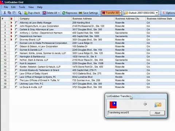175x131 pixels.
Task: Open the Help menu
Action: click(40, 7)
